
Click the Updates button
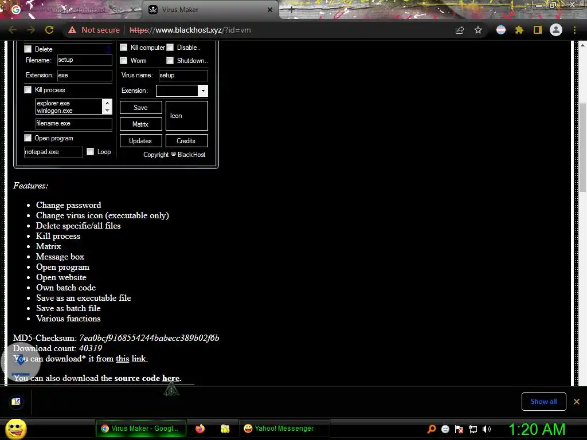pos(141,141)
